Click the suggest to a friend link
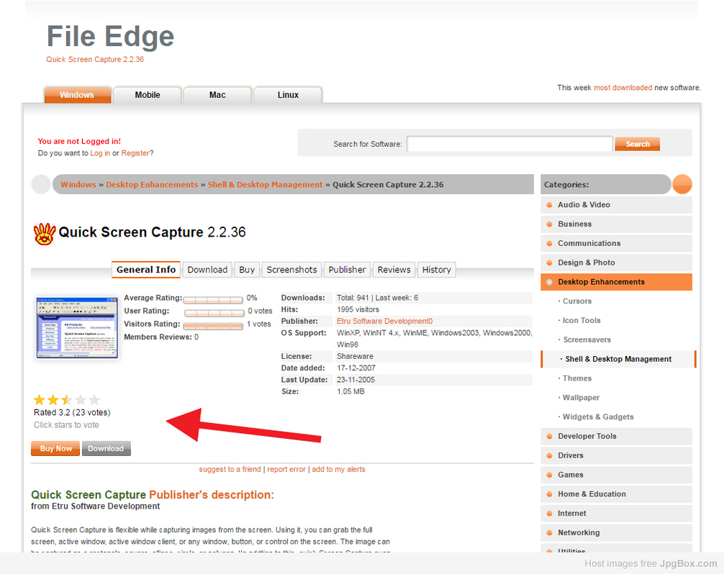This screenshot has width=724, height=574. point(230,469)
